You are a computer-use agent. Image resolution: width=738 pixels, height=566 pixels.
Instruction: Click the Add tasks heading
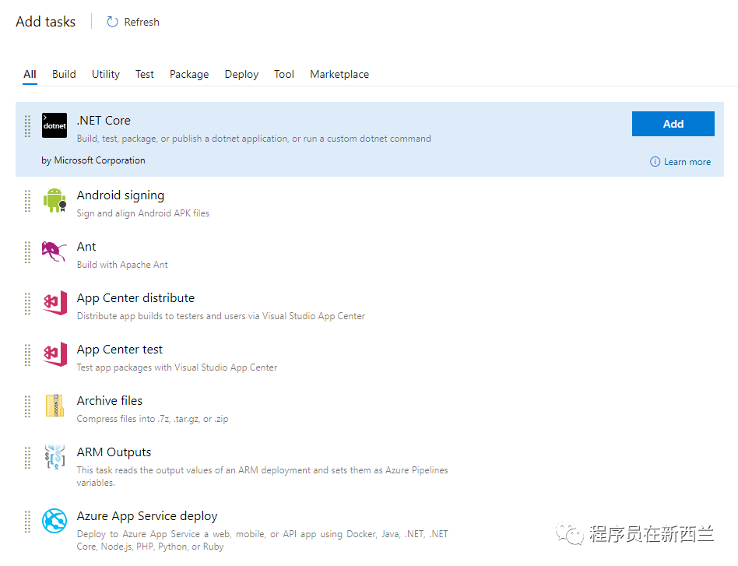(x=46, y=22)
